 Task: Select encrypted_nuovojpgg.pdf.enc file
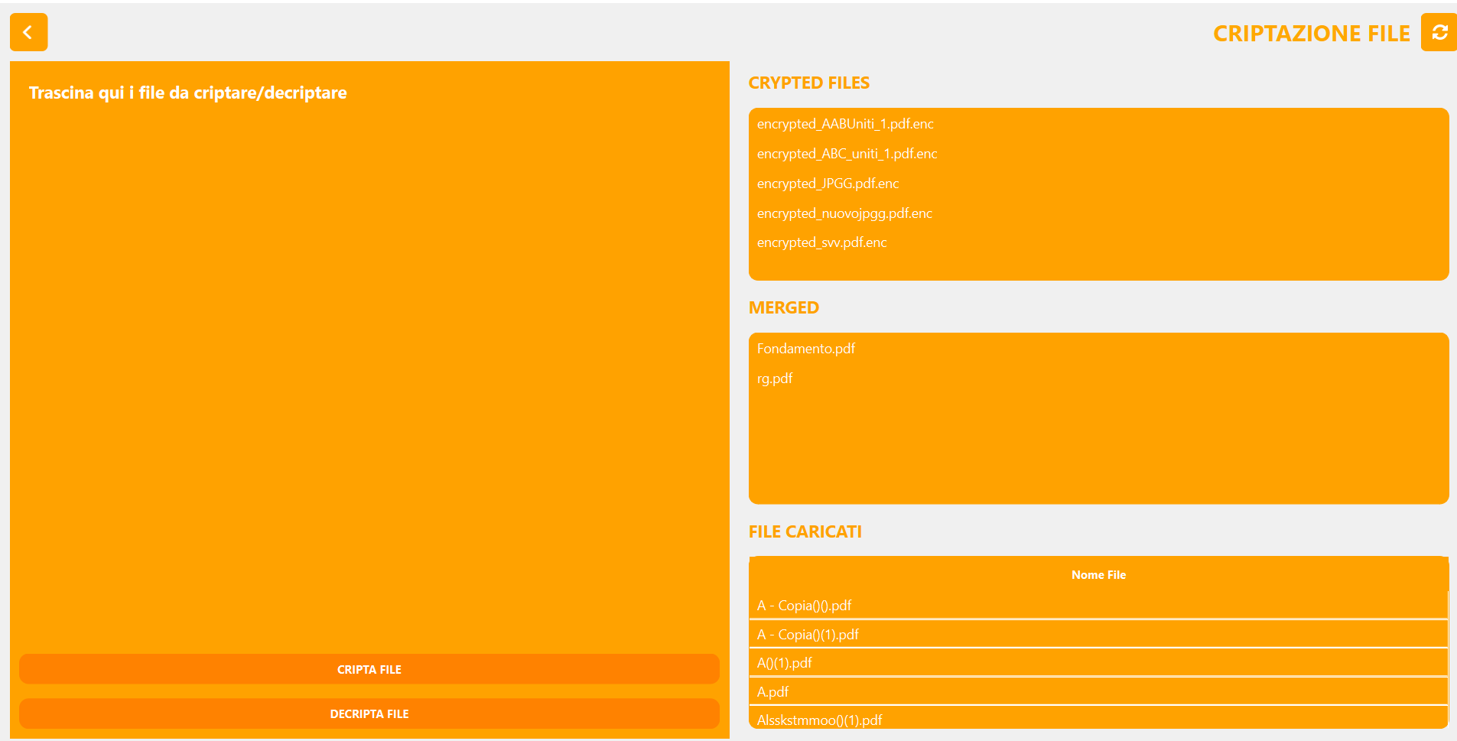click(844, 213)
